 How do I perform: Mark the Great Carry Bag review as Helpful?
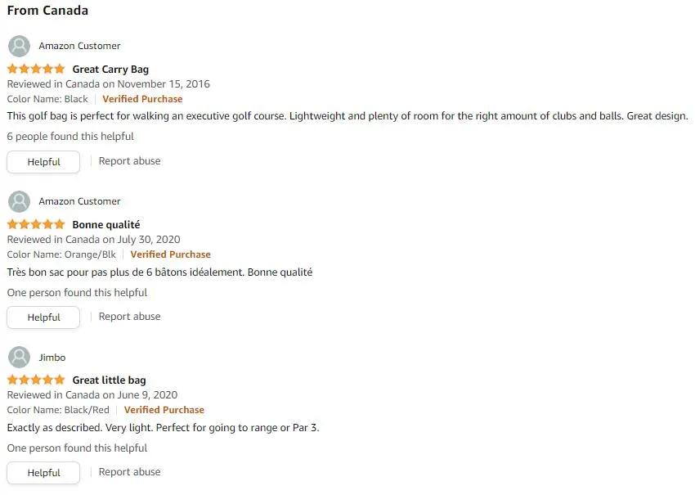tap(43, 162)
